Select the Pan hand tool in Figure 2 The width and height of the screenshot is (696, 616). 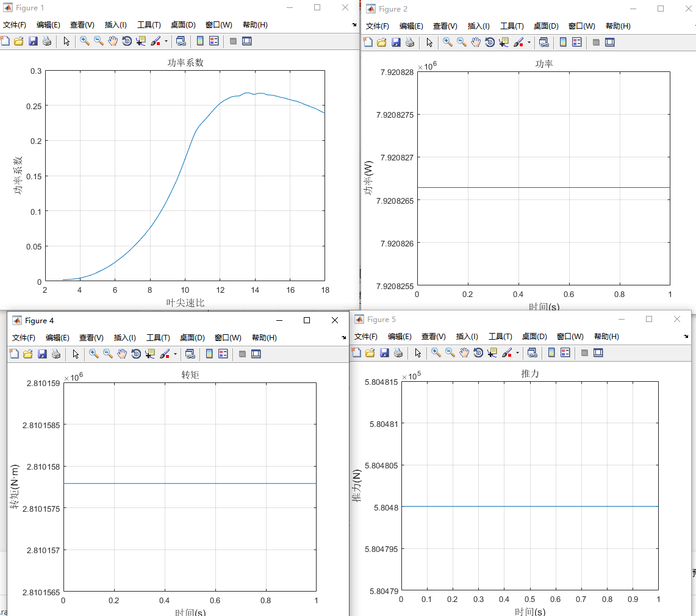pos(476,42)
